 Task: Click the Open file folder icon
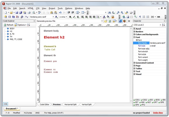click(11, 13)
